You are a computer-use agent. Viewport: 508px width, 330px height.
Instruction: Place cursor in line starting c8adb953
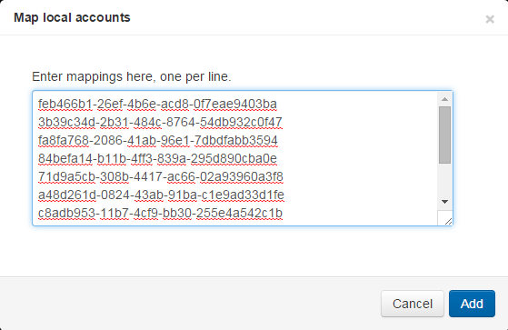tap(160, 214)
